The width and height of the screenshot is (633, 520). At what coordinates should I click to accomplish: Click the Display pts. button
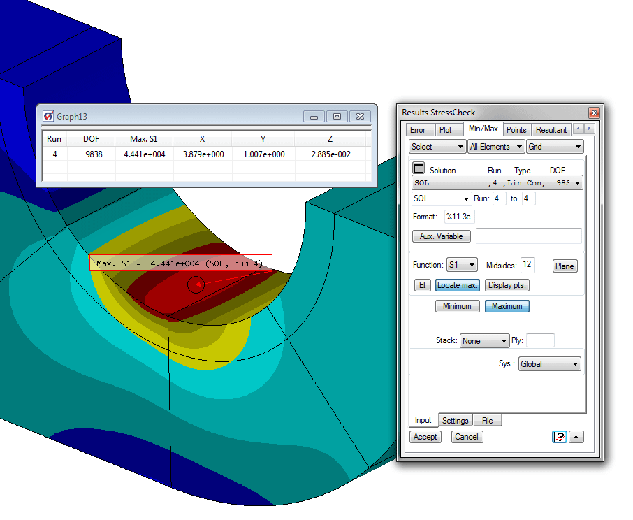click(507, 284)
